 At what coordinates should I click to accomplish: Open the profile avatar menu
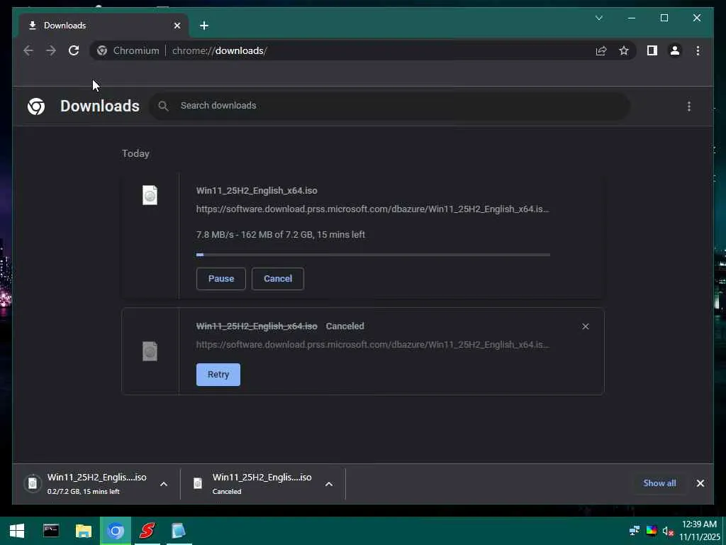(x=675, y=50)
